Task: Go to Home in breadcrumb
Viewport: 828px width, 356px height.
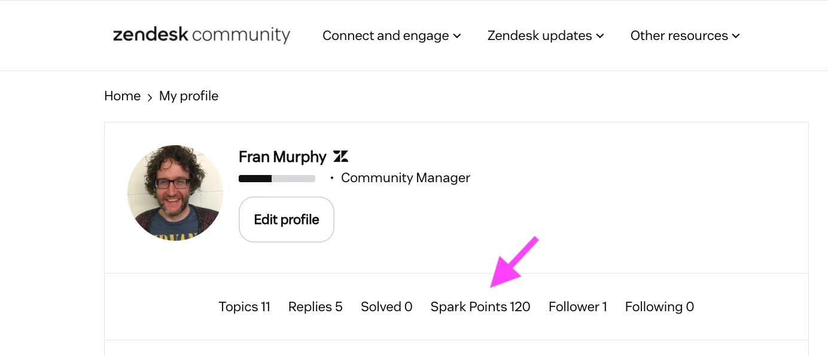Action: coord(123,96)
